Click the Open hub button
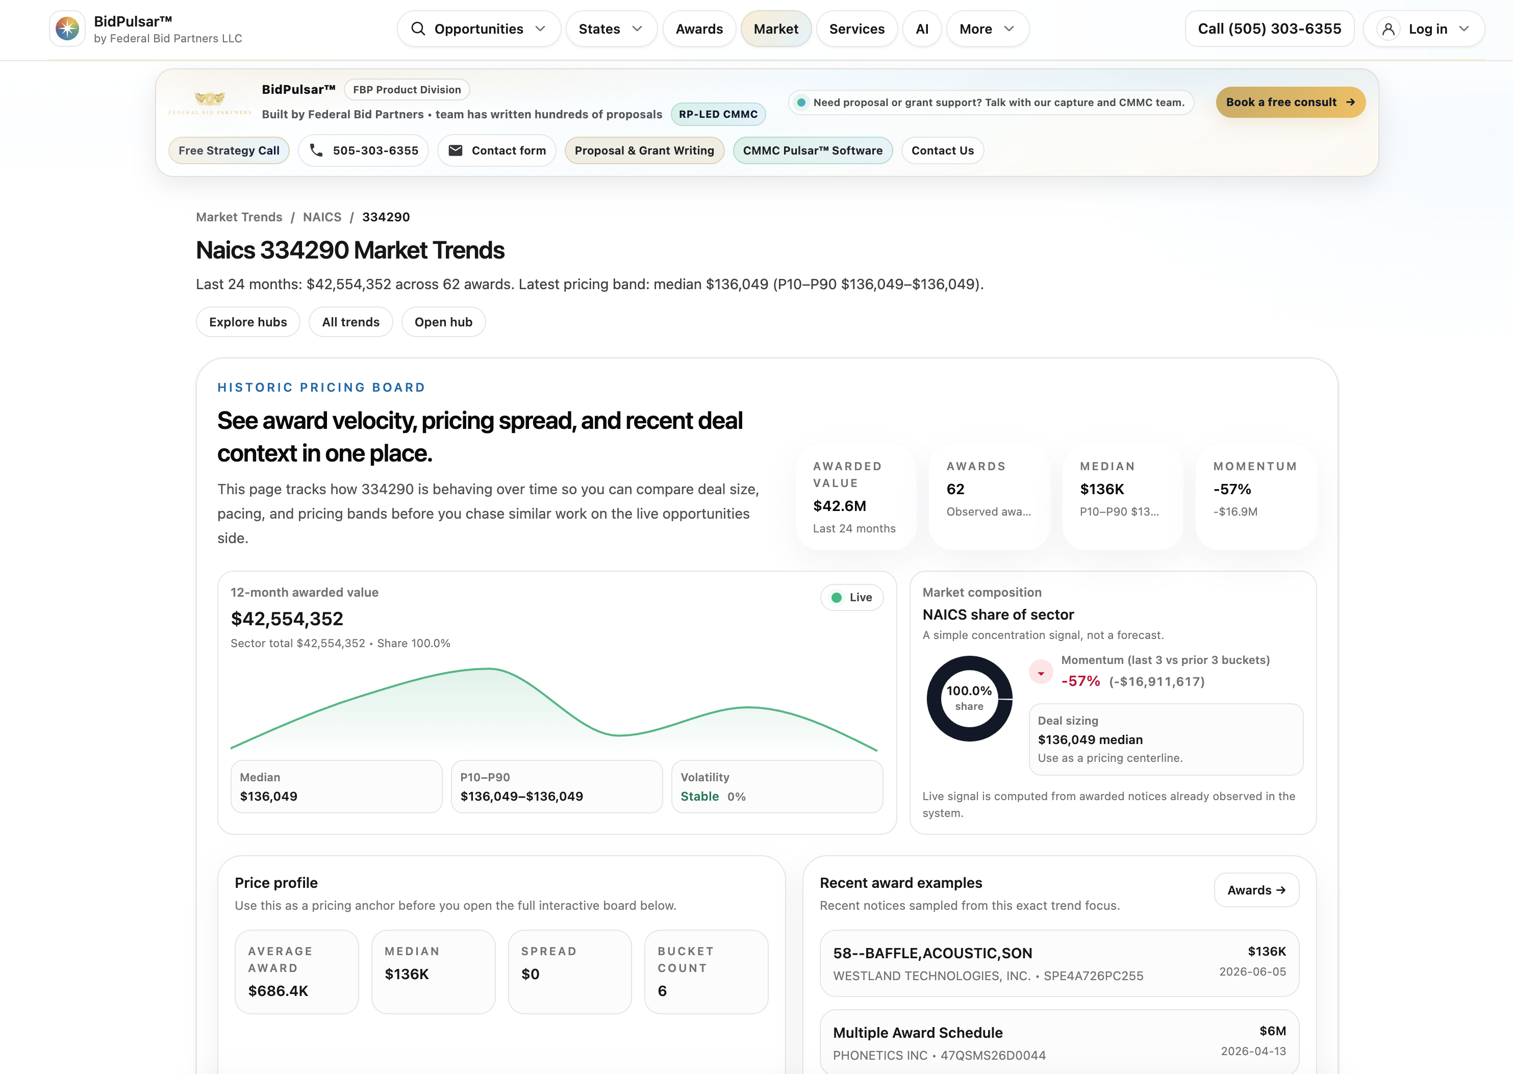Image resolution: width=1513 pixels, height=1074 pixels. click(443, 322)
